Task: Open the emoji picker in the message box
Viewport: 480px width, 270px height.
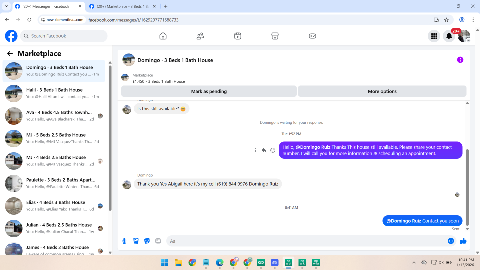Action: click(x=450, y=241)
